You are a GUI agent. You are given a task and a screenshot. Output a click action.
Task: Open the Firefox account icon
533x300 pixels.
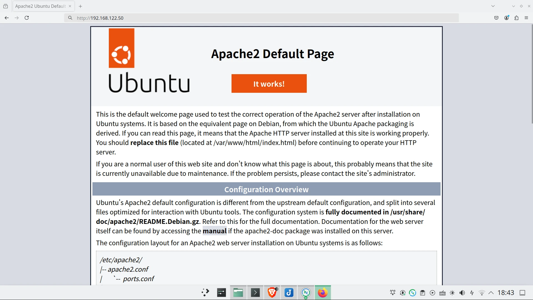(507, 18)
